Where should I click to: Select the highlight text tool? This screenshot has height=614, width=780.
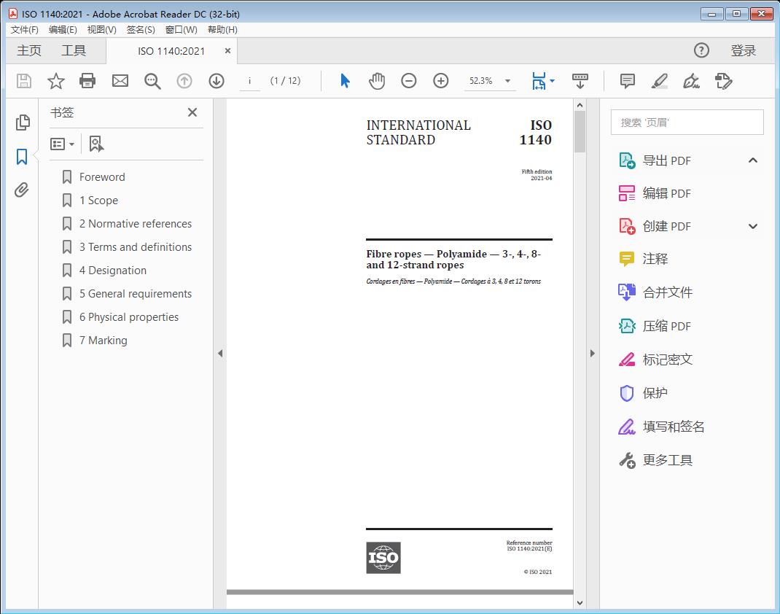point(660,81)
